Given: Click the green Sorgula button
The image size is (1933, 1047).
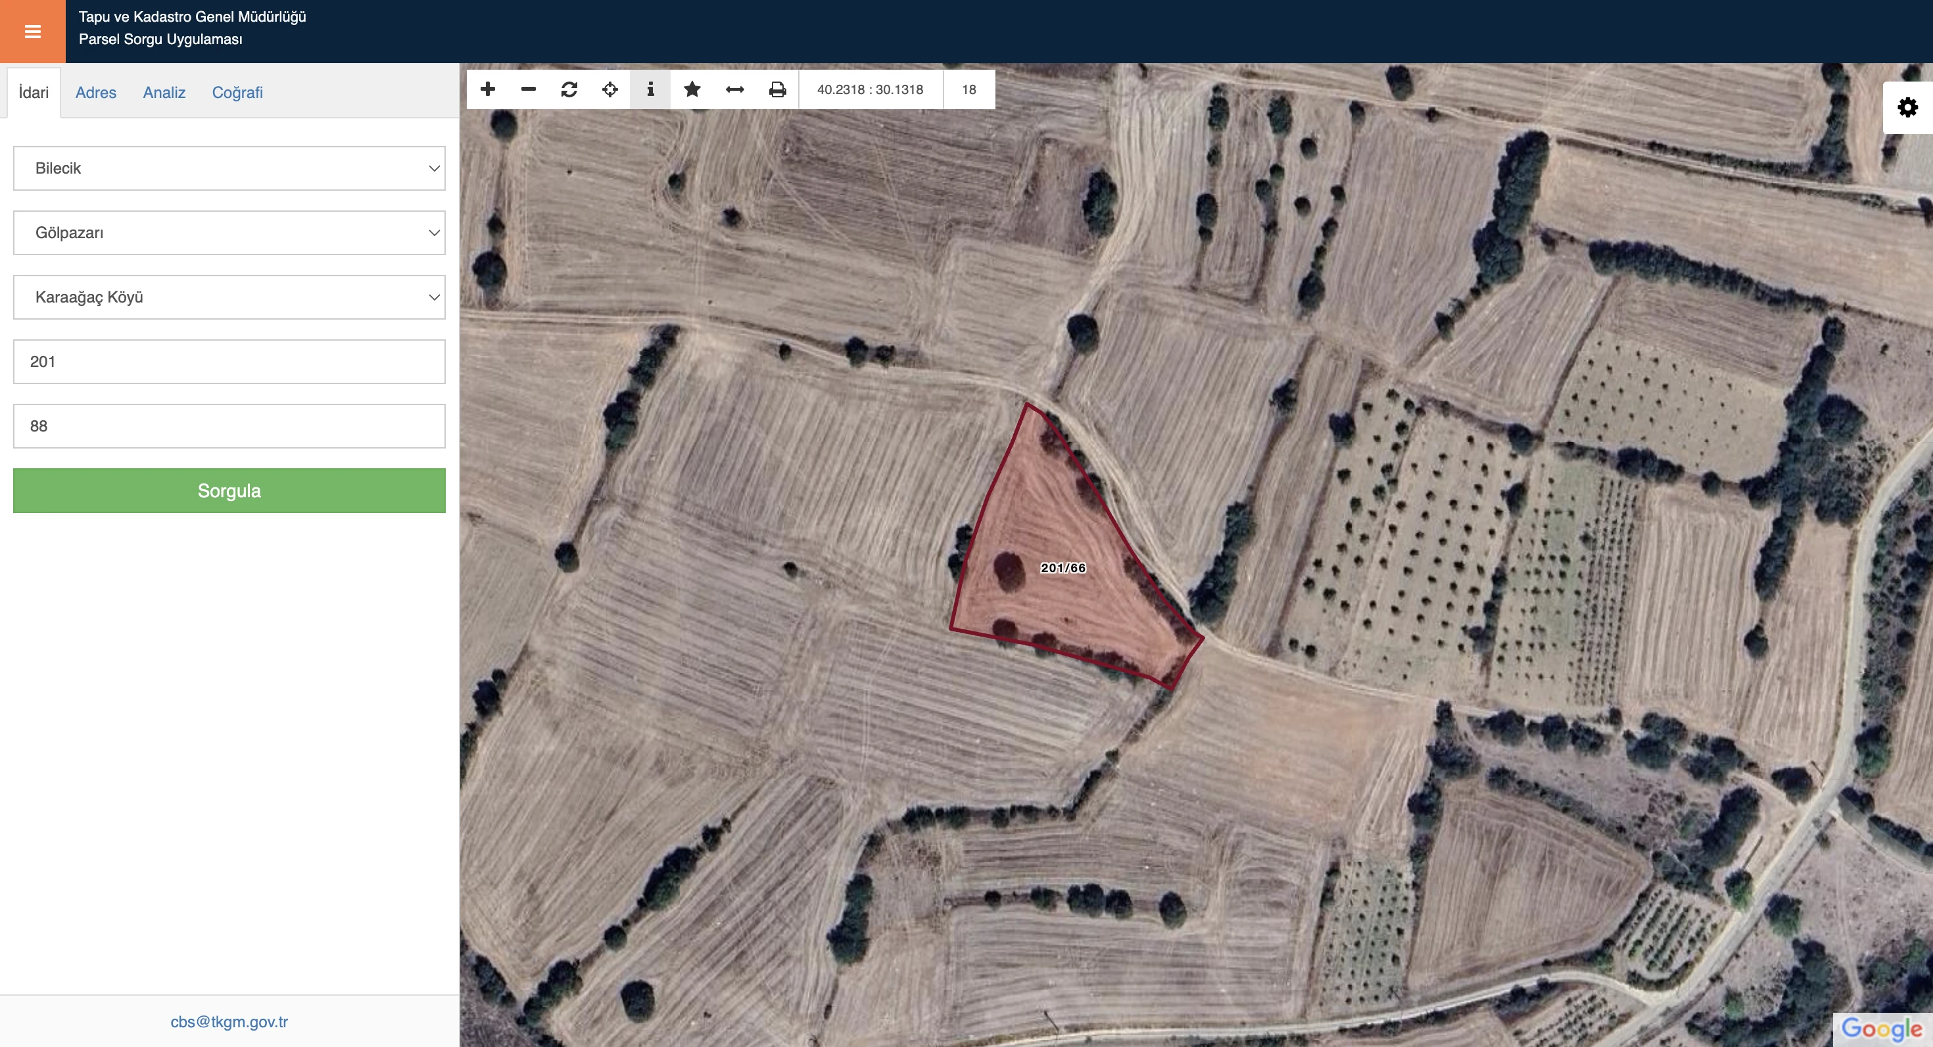Looking at the screenshot, I should [229, 491].
